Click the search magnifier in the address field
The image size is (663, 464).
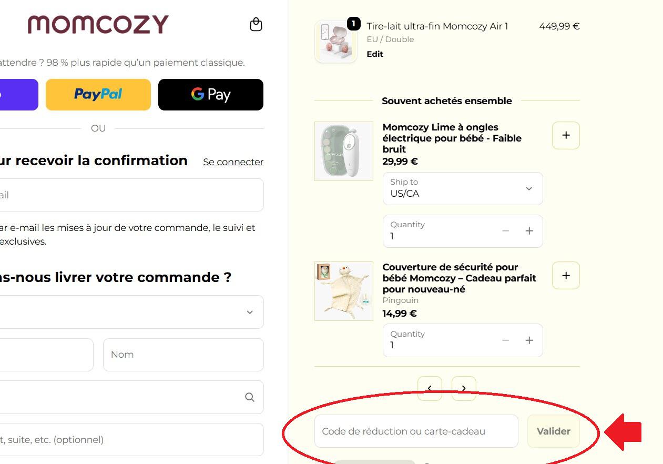(249, 397)
